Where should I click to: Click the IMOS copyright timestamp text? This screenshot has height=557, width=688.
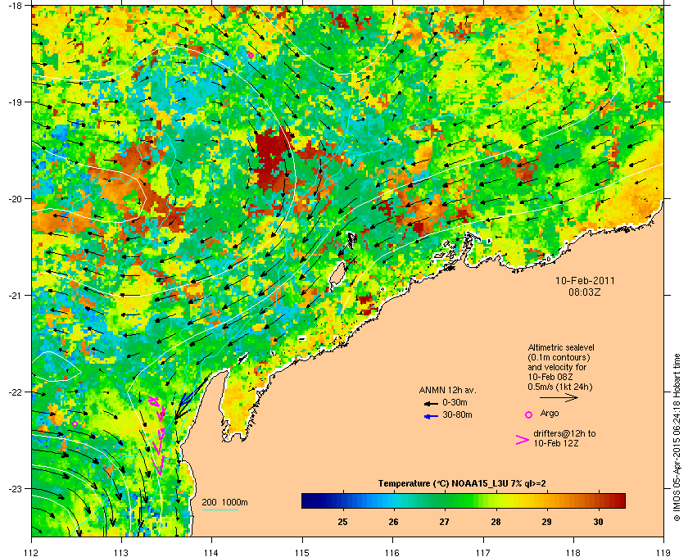677,438
